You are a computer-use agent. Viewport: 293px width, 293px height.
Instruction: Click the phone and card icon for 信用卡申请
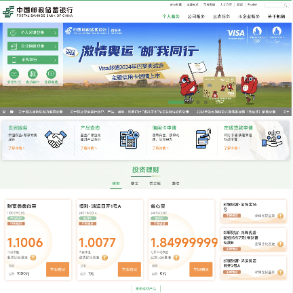[203, 138]
